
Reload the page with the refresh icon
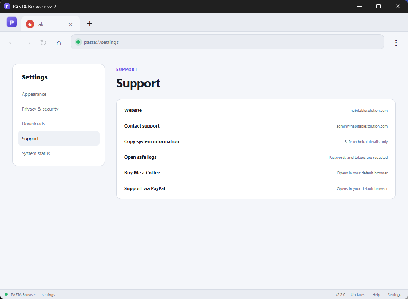pos(43,42)
